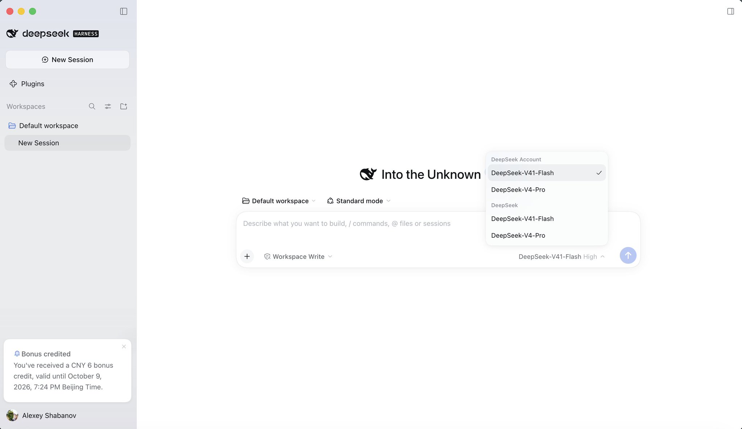Click the plus attachment button

247,256
